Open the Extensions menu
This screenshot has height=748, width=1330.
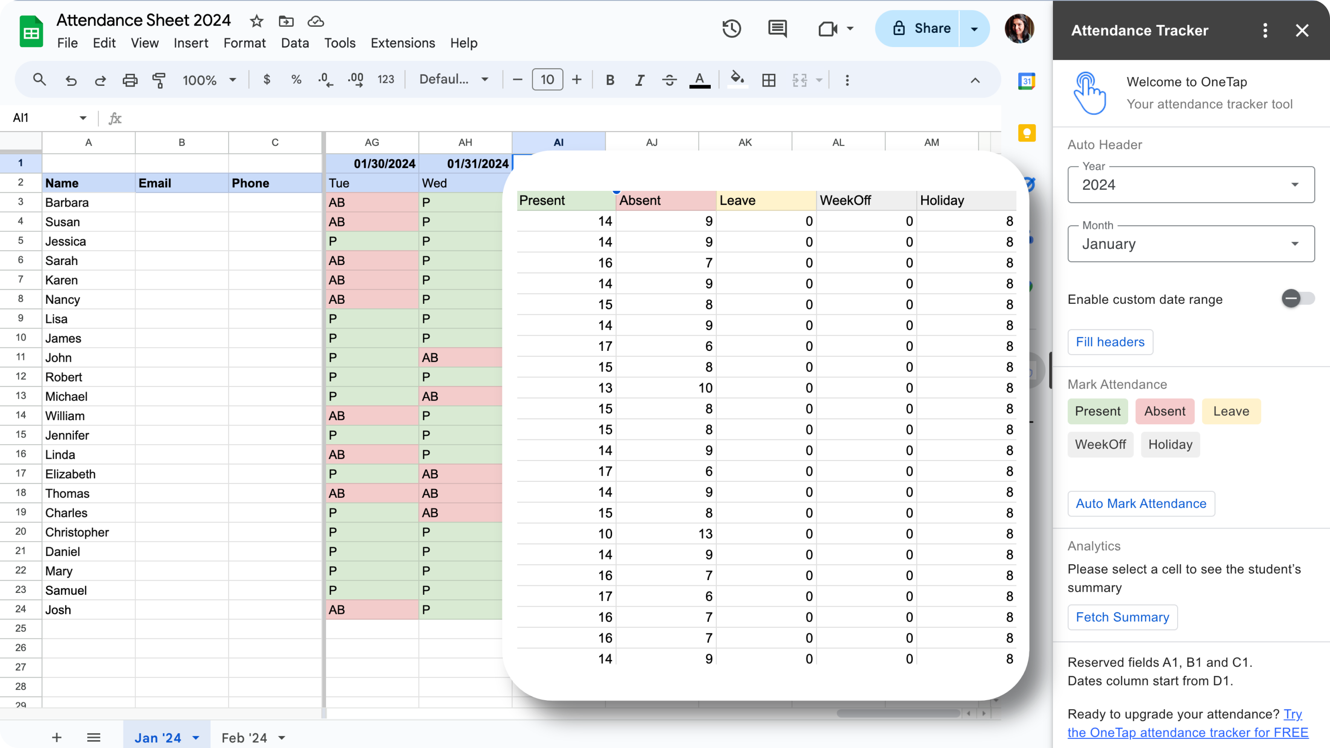click(402, 43)
